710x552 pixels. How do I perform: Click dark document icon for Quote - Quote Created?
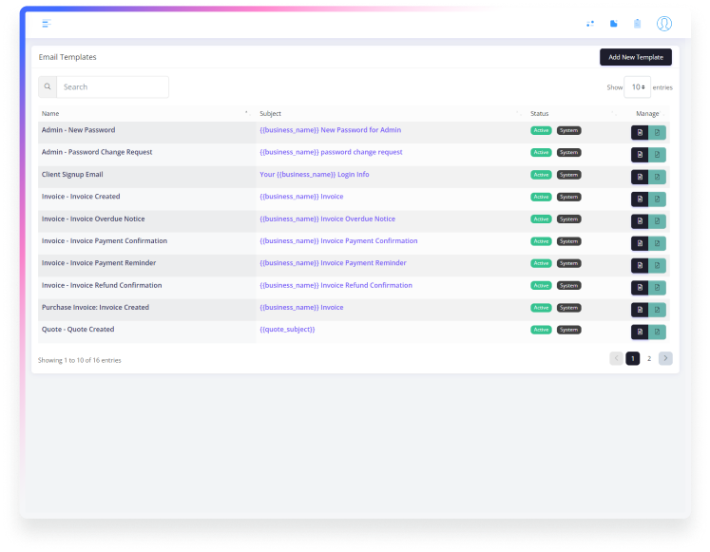click(x=640, y=332)
